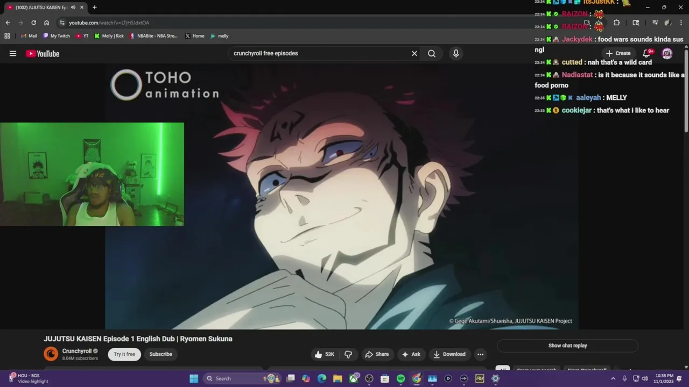Open the YouTube notifications bell
Viewport: 689px width, 387px height.
pyautogui.click(x=648, y=53)
